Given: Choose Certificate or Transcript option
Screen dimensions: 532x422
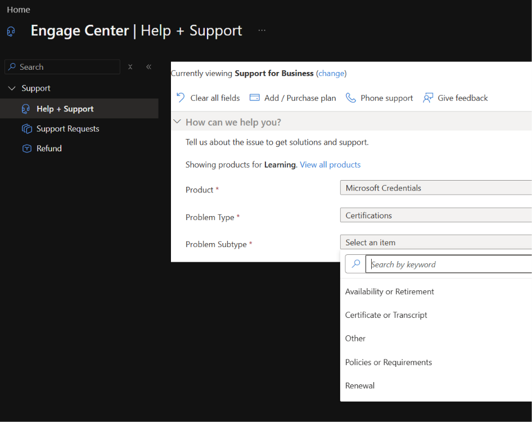Looking at the screenshot, I should (x=386, y=315).
